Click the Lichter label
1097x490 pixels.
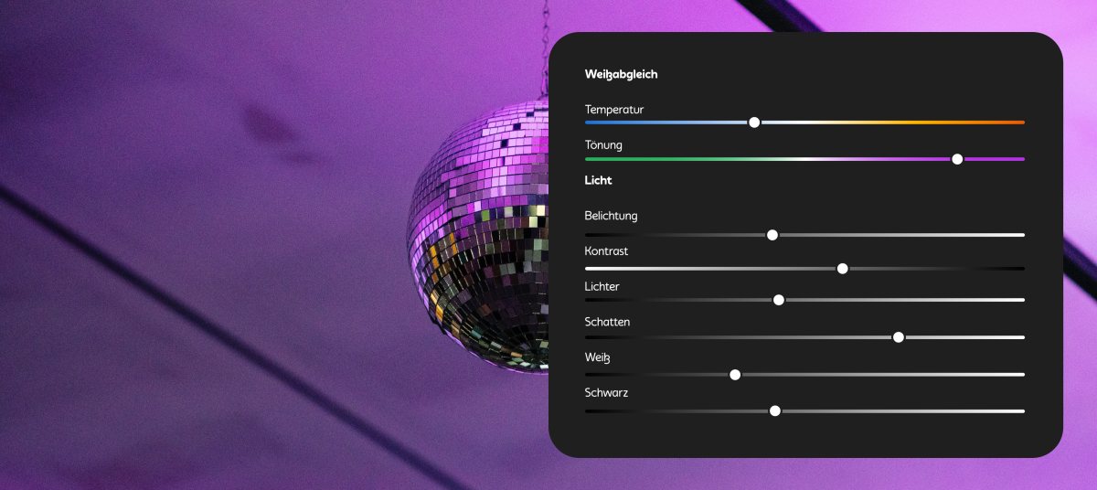(x=602, y=286)
